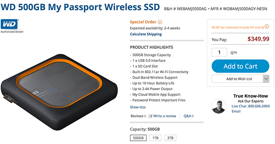Click the My Passport SSD product image

59,92
